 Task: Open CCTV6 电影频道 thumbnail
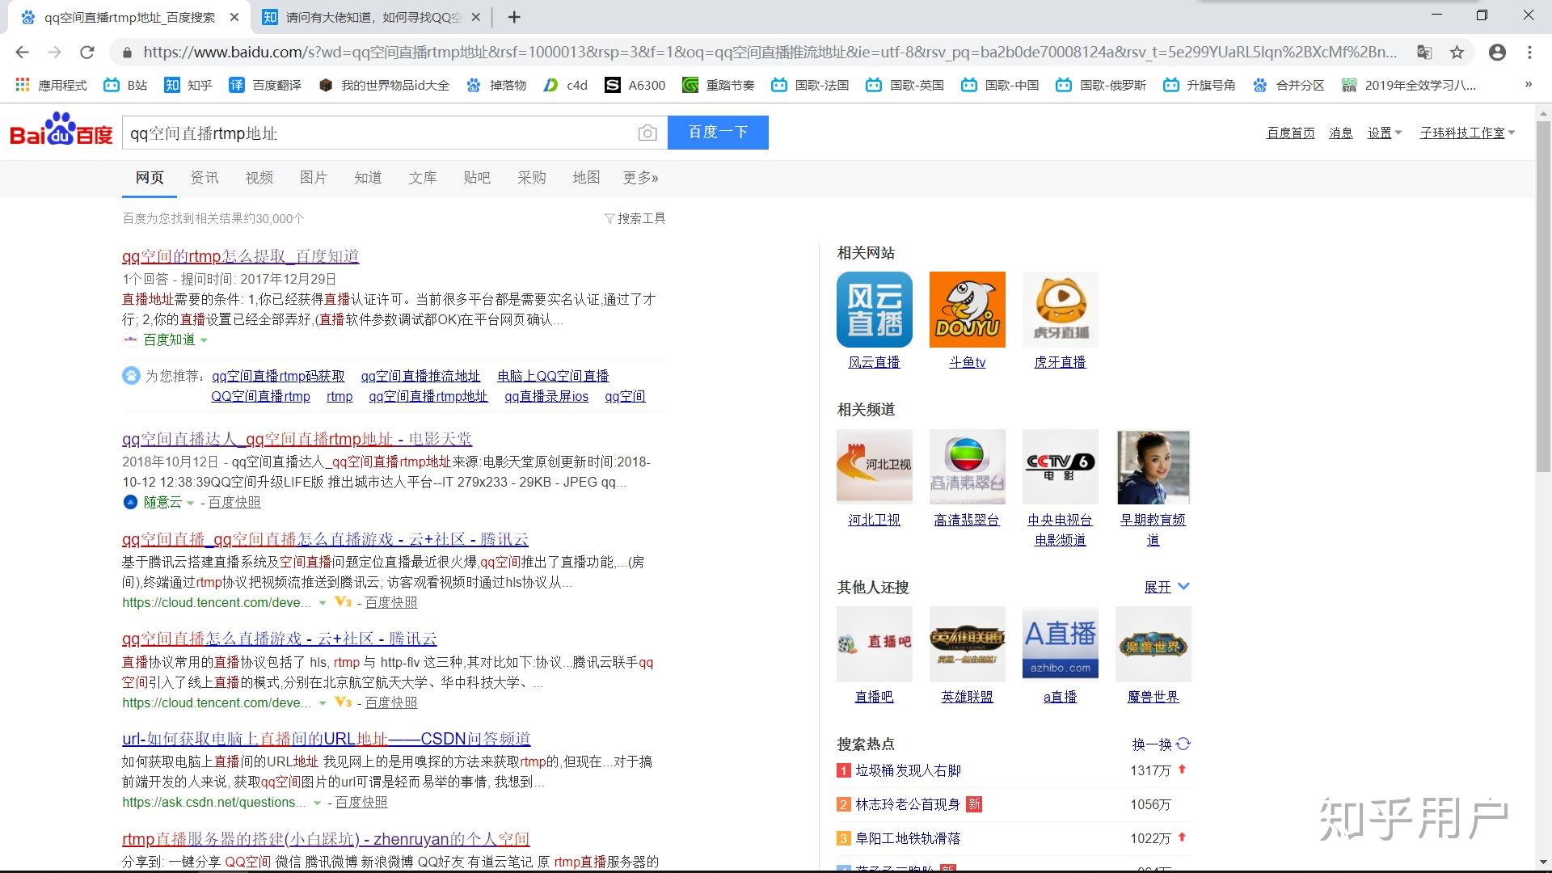(1060, 466)
